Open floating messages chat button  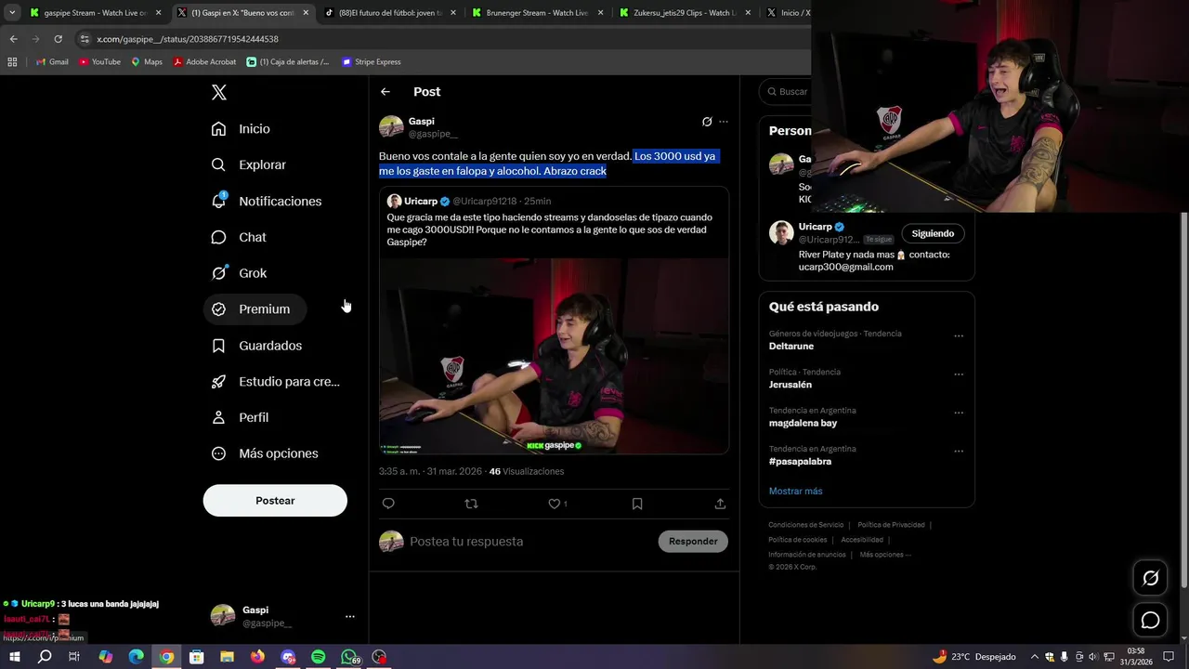(x=1150, y=620)
